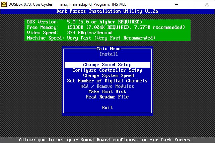Open Set Number of Digital Channels
This screenshot has width=215, height=143.
tap(107, 81)
